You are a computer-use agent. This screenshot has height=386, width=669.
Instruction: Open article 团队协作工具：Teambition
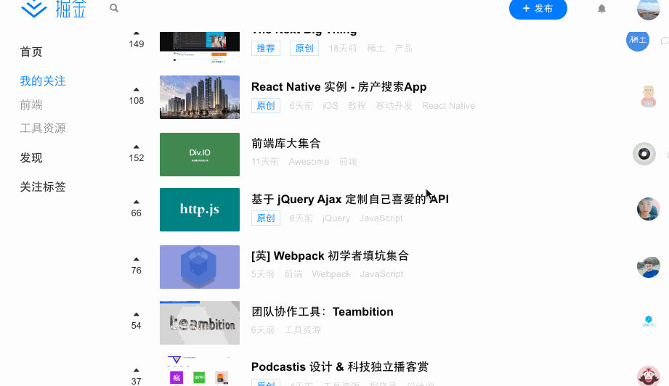point(322,312)
